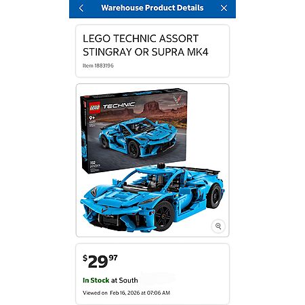Screen dimensions: 305x305
Task: Click the 9+ age label on box
Action: pyautogui.click(x=91, y=118)
